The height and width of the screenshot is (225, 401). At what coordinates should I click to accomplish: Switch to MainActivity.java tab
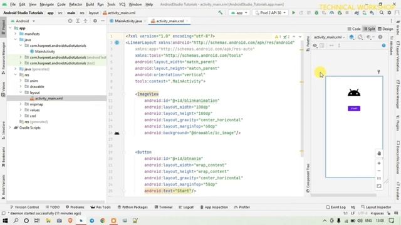128,21
